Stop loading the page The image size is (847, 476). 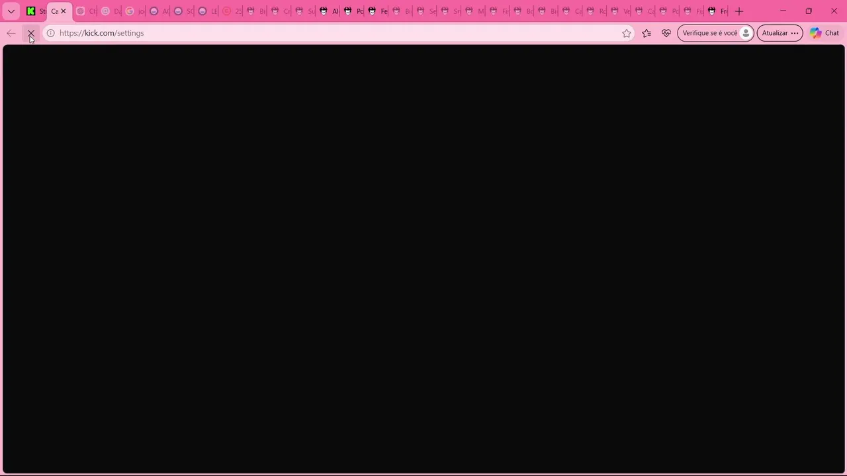(30, 33)
